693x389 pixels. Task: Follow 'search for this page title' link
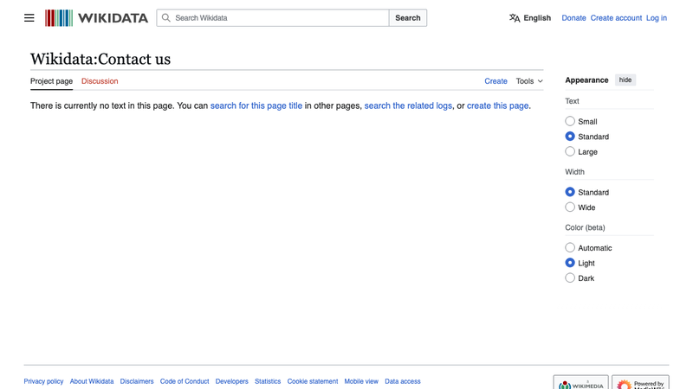coord(256,105)
